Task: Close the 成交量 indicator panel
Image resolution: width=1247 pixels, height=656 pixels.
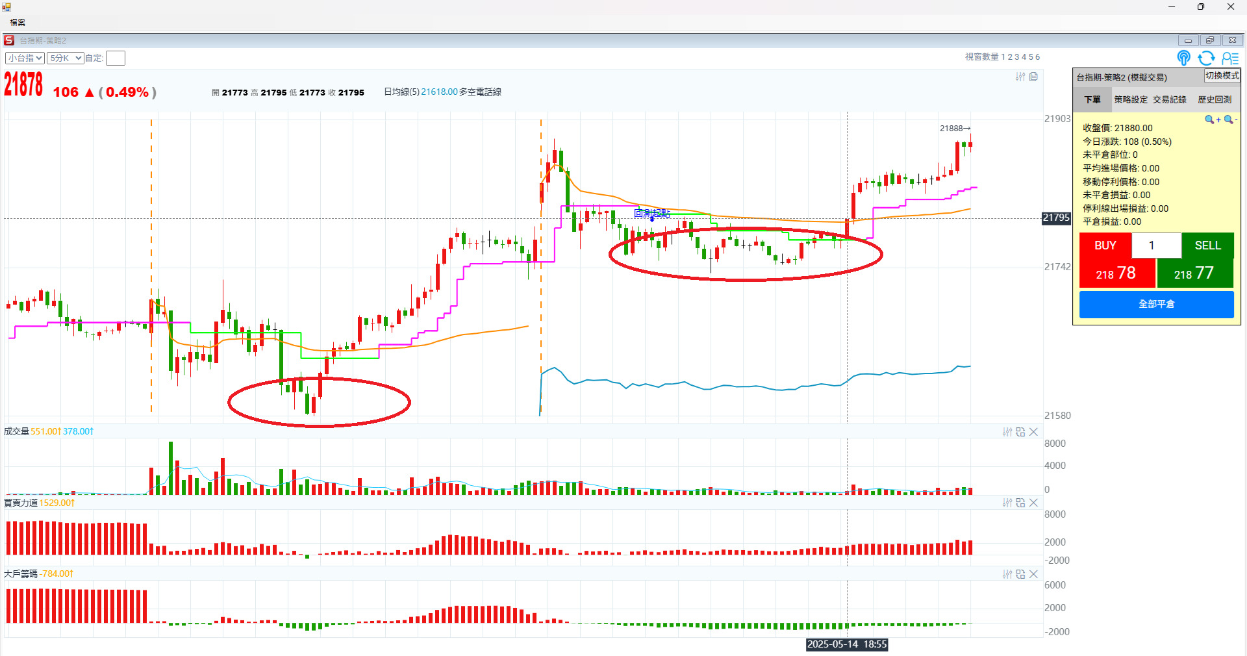Action: click(x=1033, y=432)
